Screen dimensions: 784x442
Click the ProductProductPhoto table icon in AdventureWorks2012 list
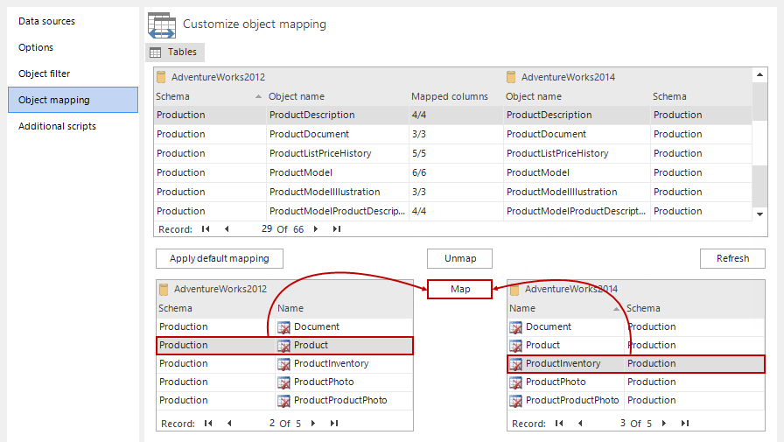[x=283, y=401]
